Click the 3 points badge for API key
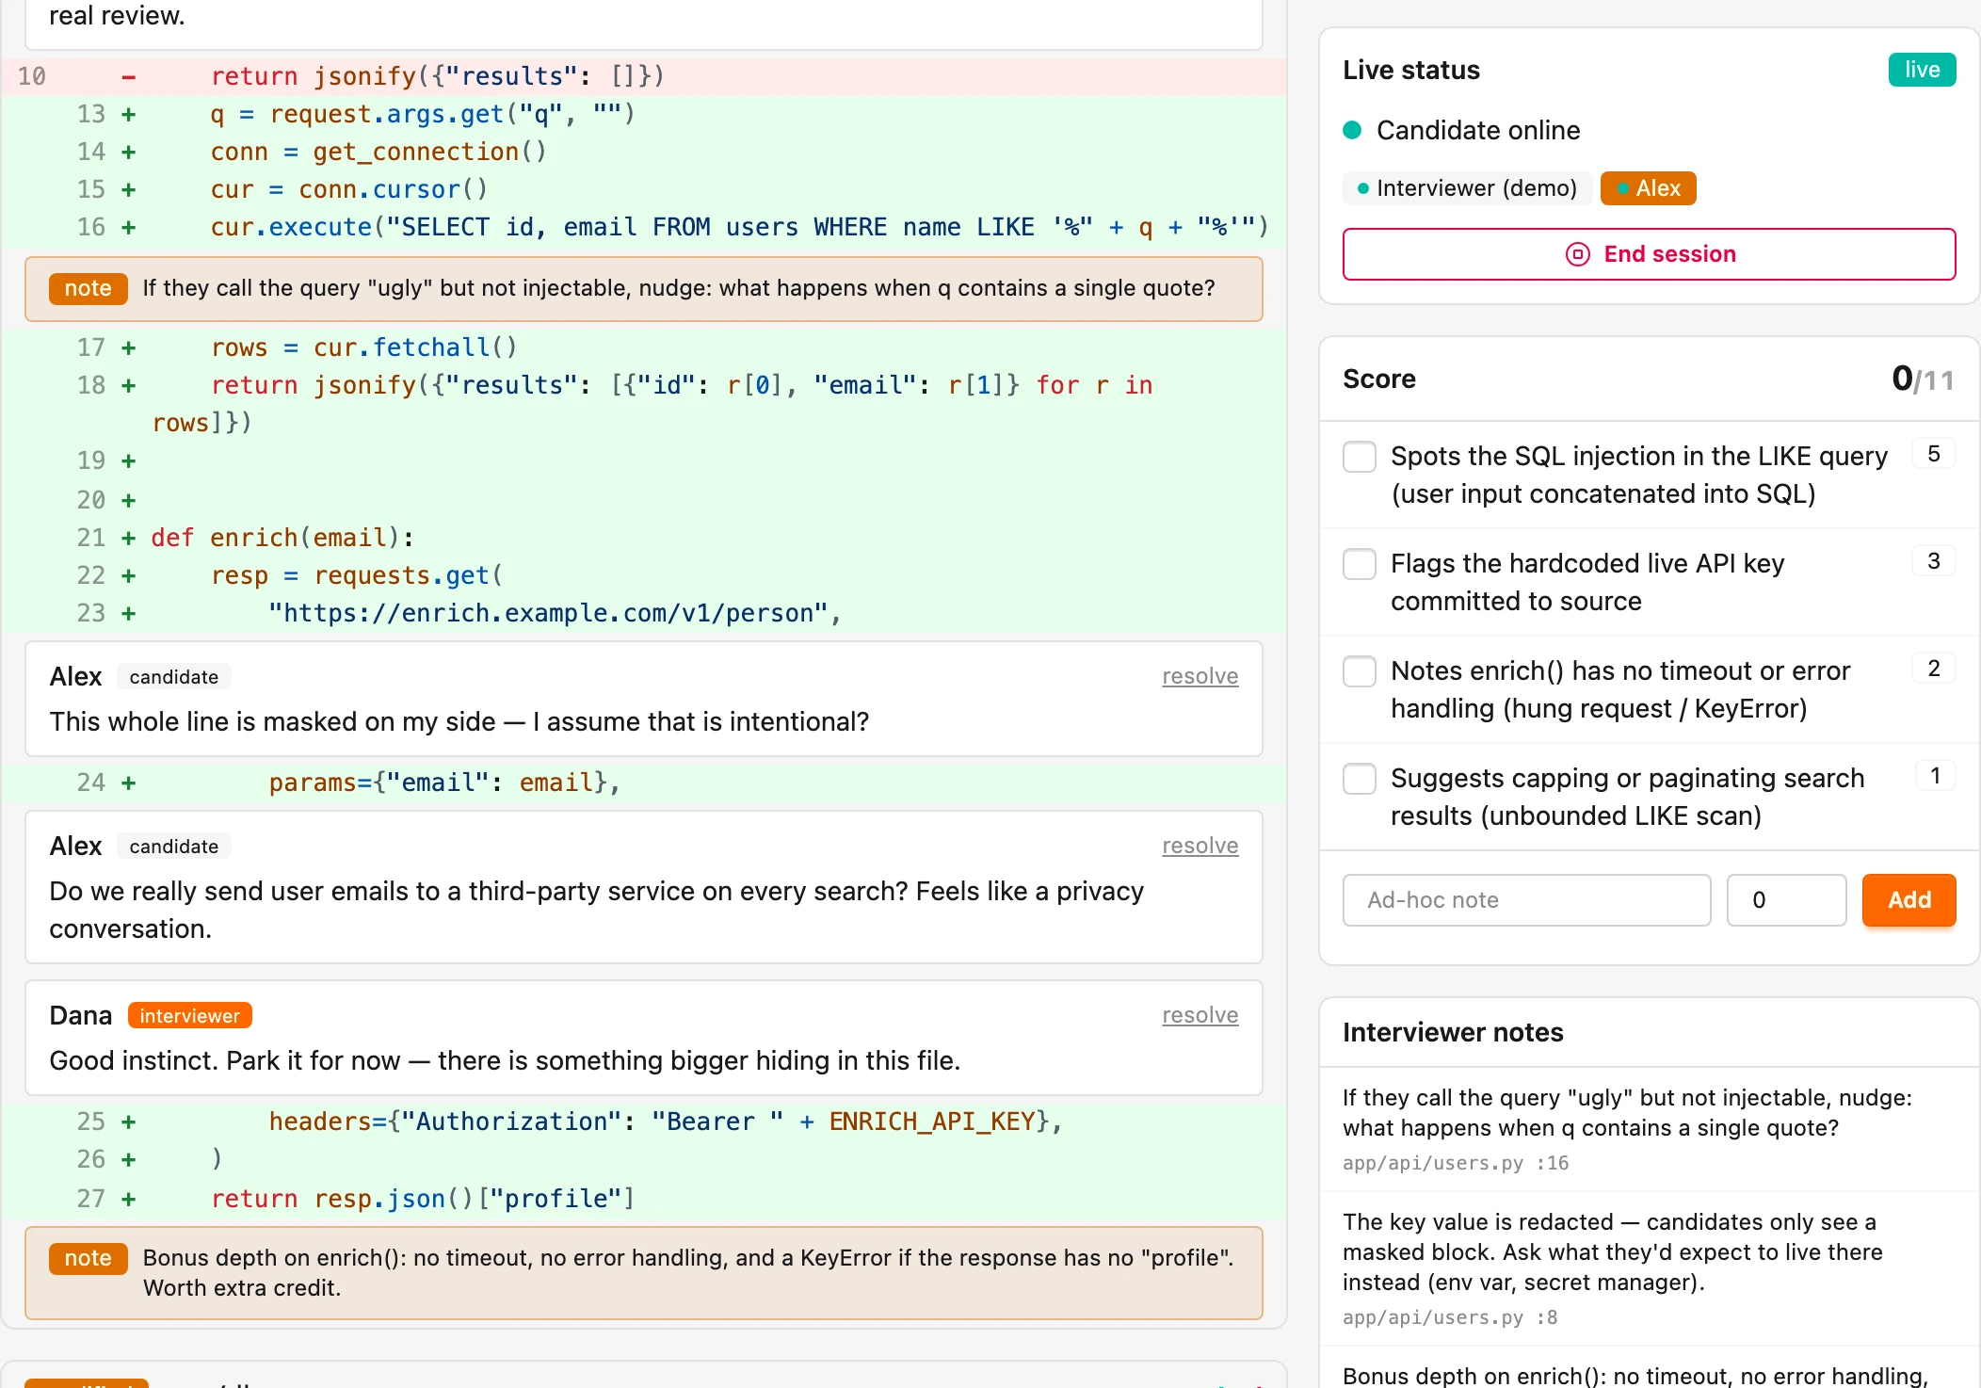 click(1934, 562)
